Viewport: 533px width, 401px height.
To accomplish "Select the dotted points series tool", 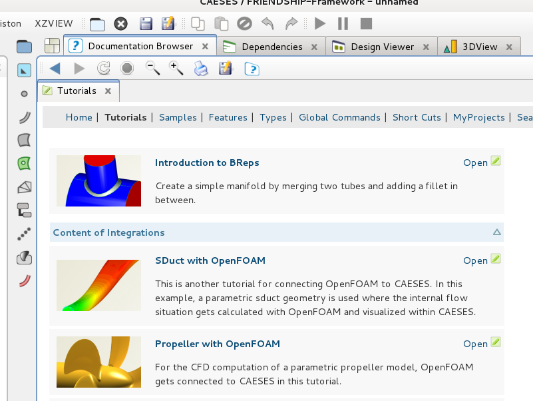I will pos(24,234).
